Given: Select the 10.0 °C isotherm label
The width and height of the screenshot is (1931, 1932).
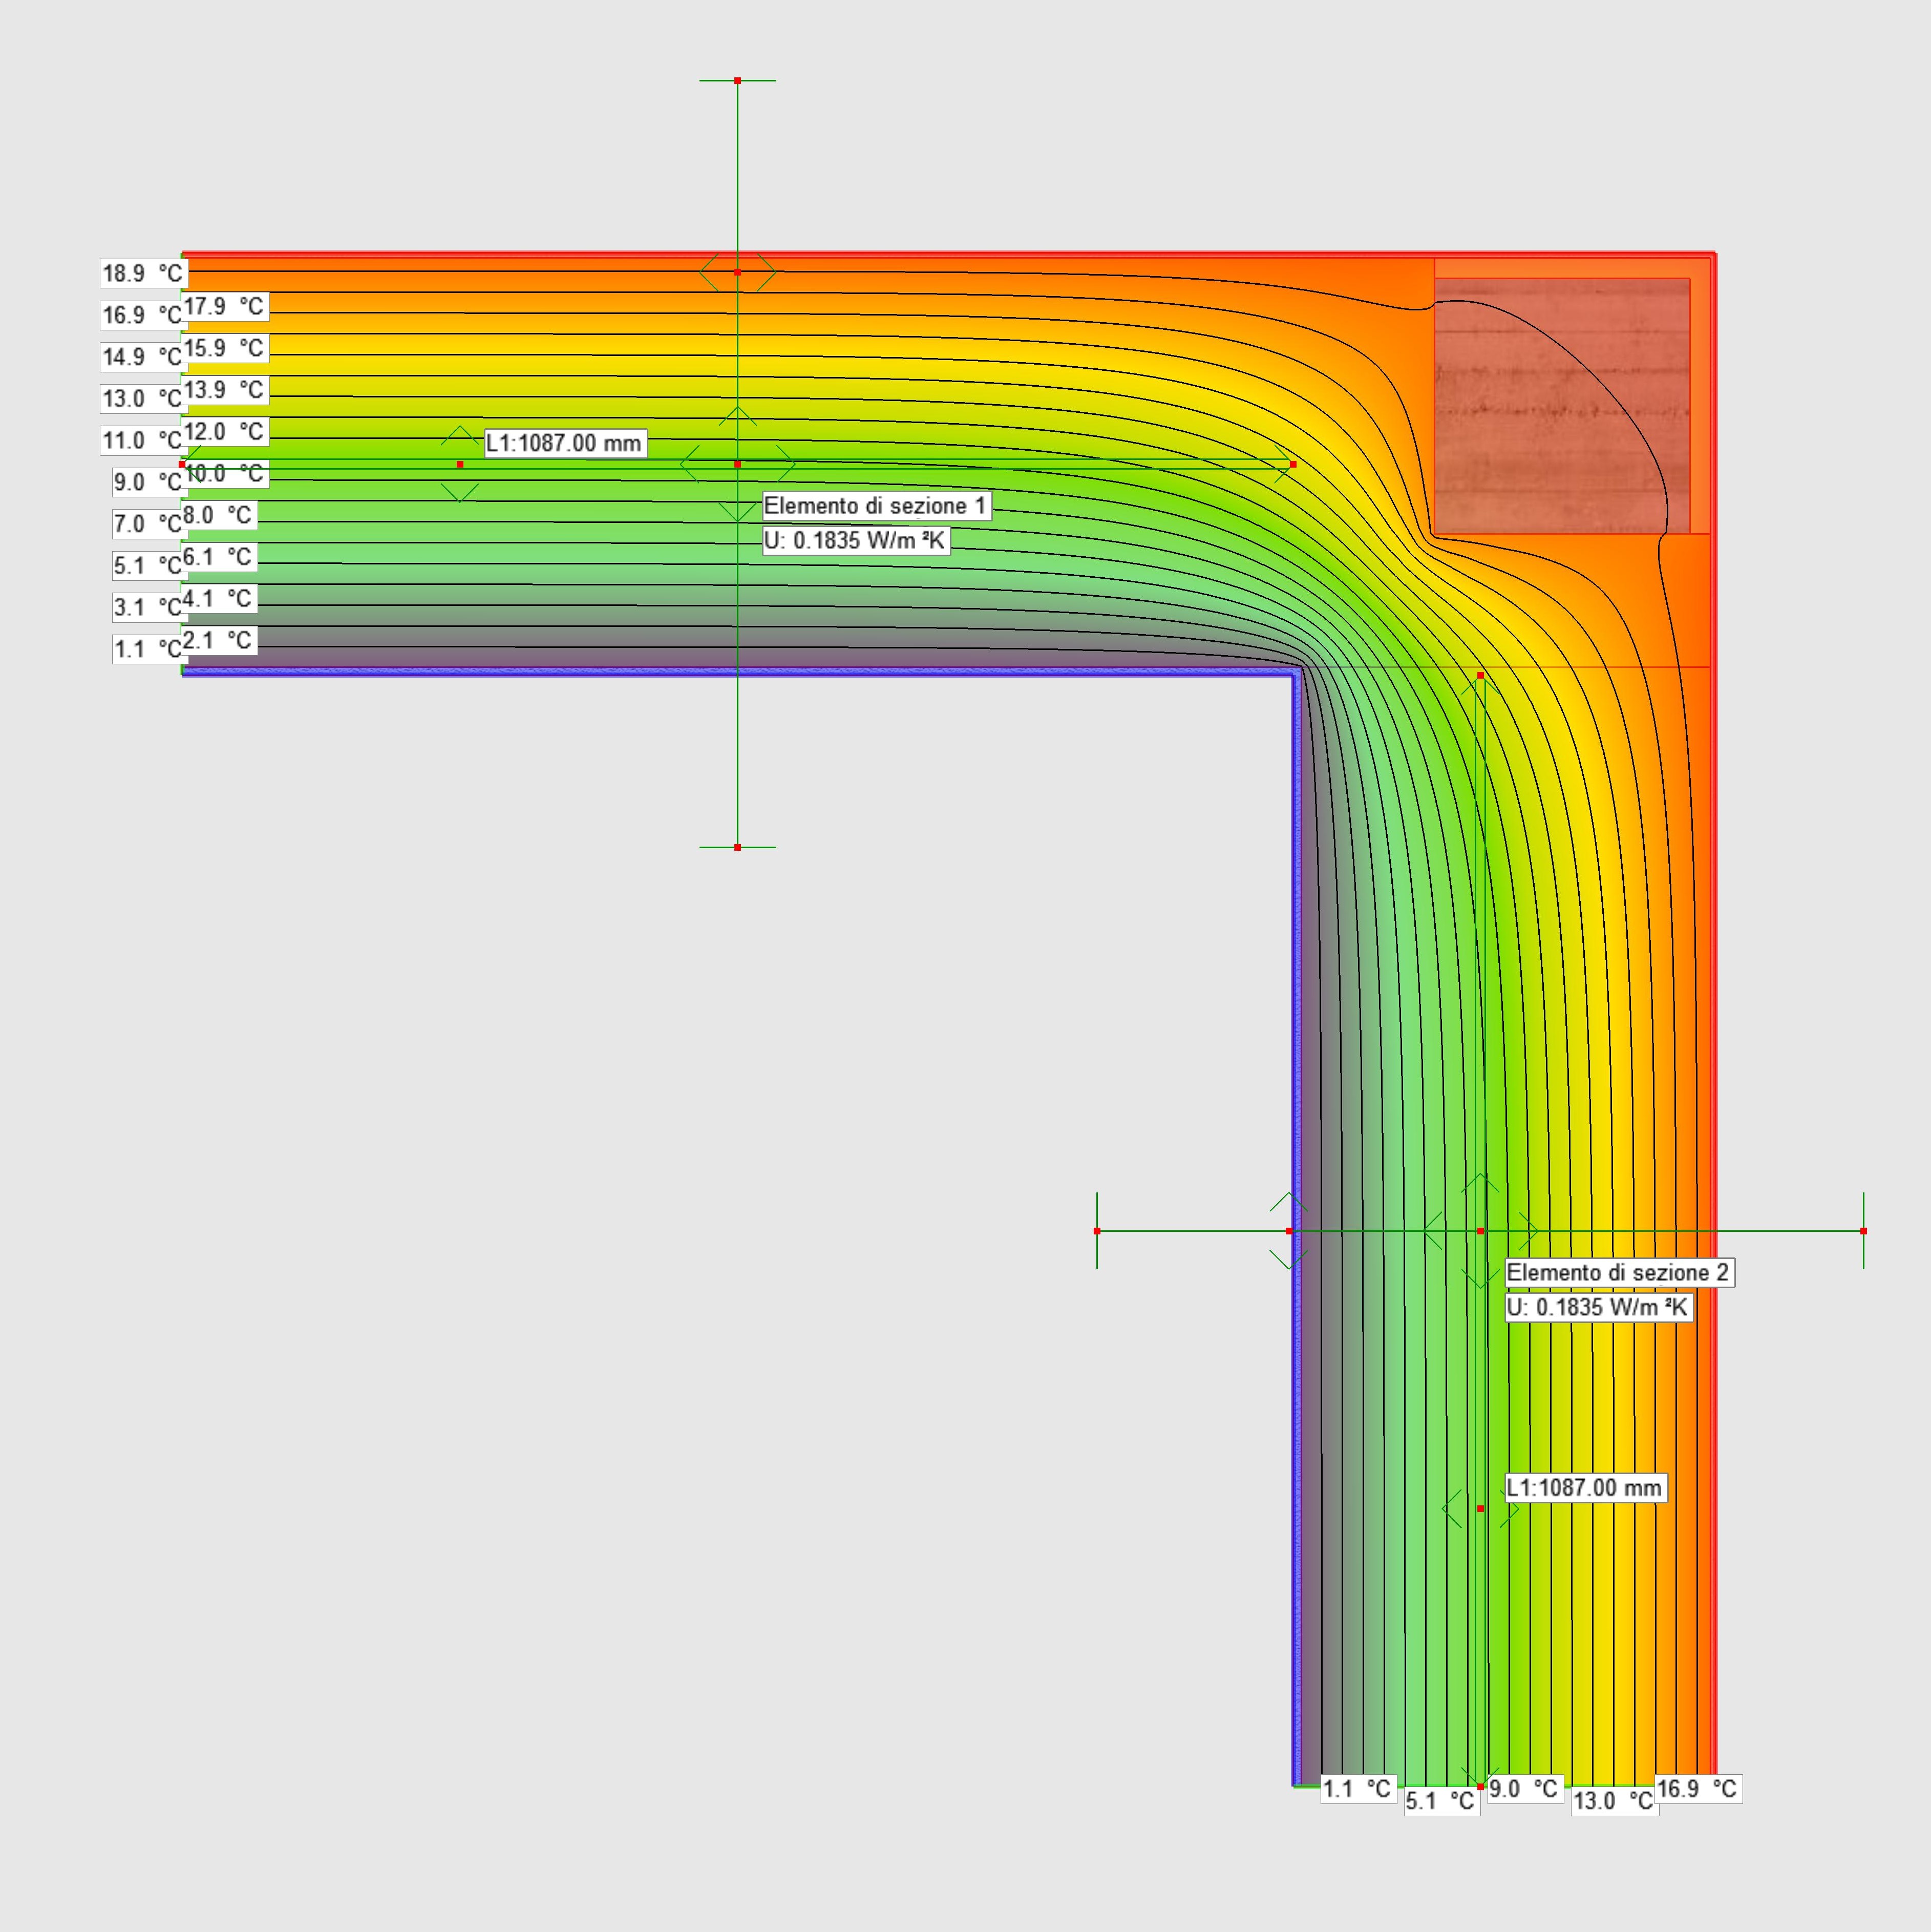Looking at the screenshot, I should tap(225, 474).
